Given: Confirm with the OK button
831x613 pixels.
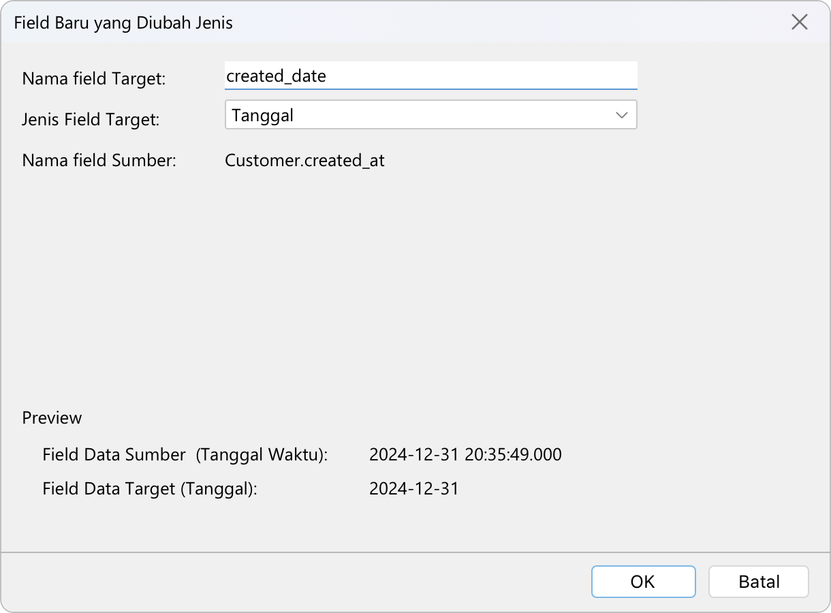Looking at the screenshot, I should click(643, 582).
